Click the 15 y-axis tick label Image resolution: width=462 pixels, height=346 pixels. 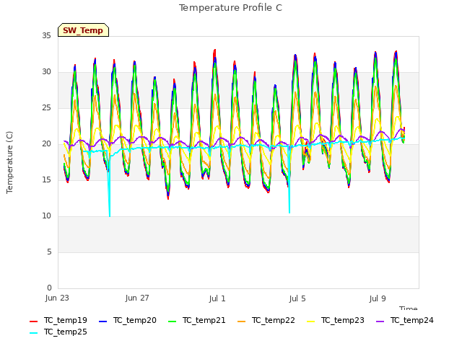point(46,179)
